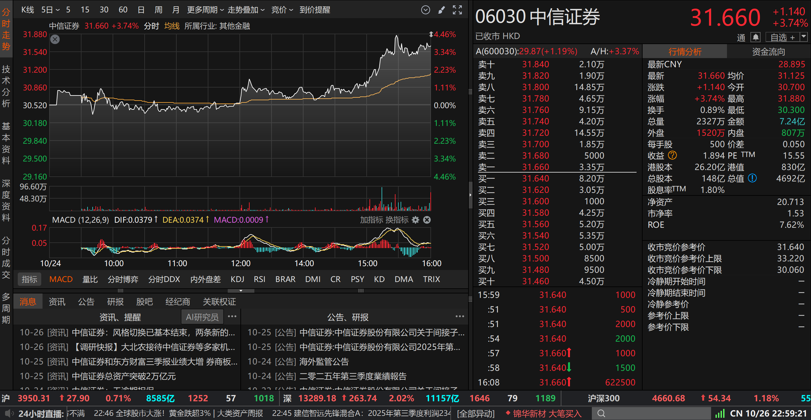Click the question mark icon beside 收益
The width and height of the screenshot is (811, 420).
click(672, 155)
